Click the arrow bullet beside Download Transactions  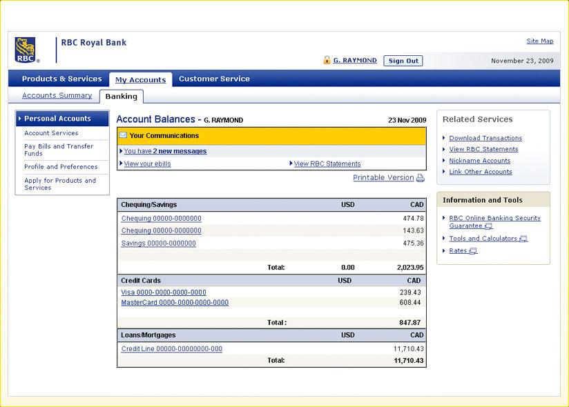(x=444, y=138)
